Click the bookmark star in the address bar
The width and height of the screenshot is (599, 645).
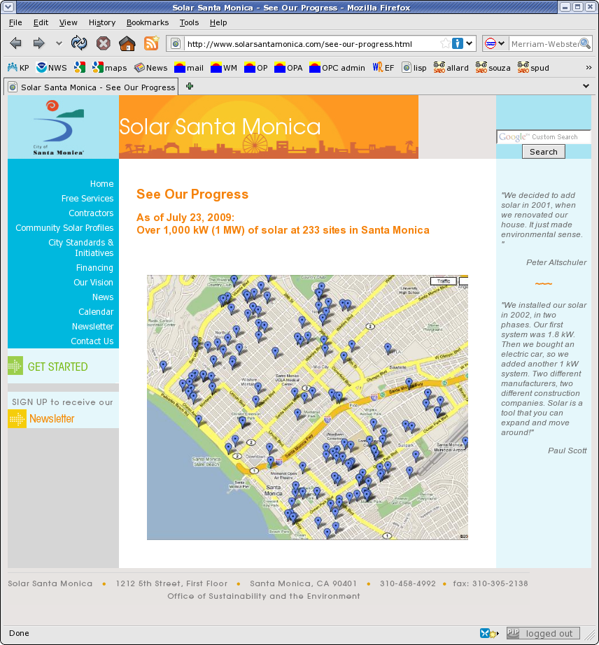pos(444,43)
